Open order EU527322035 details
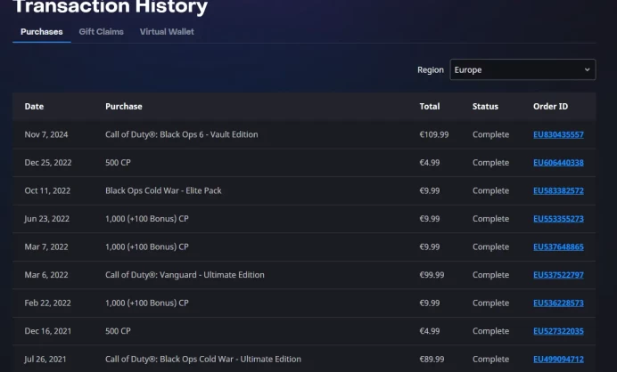The image size is (617, 372). click(558, 331)
